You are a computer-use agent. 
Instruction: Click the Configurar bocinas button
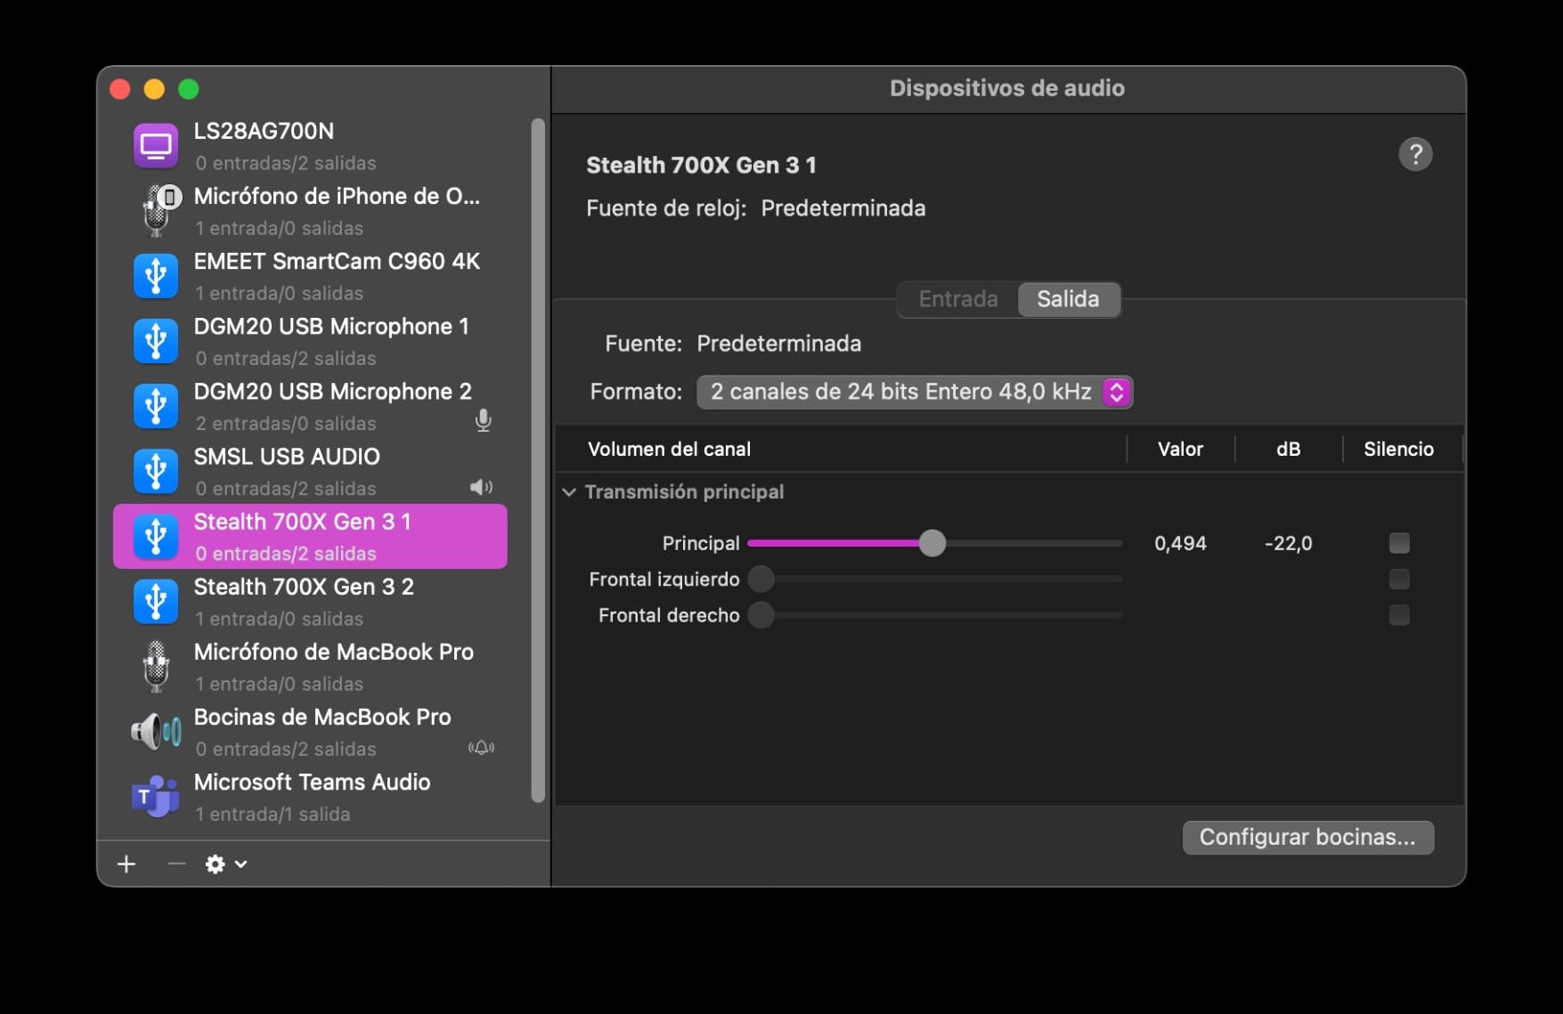(1307, 838)
